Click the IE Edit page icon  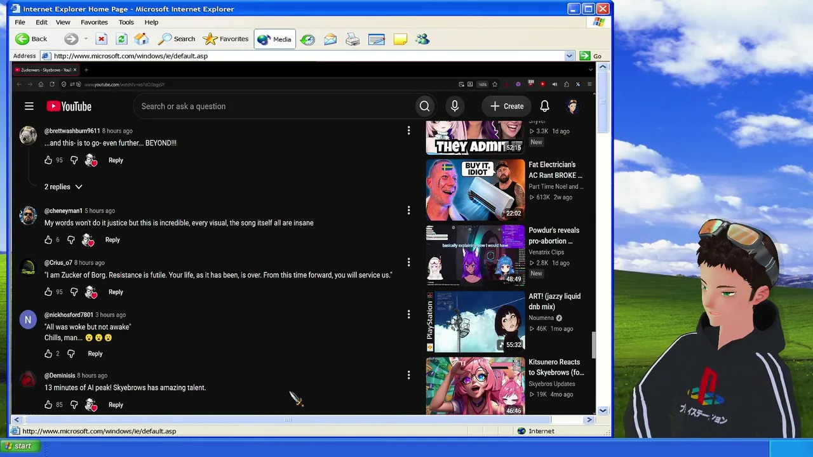(376, 39)
